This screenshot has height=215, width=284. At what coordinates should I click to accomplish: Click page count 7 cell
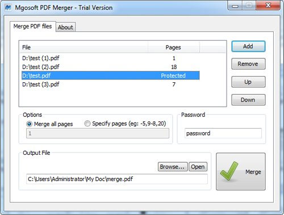[174, 84]
